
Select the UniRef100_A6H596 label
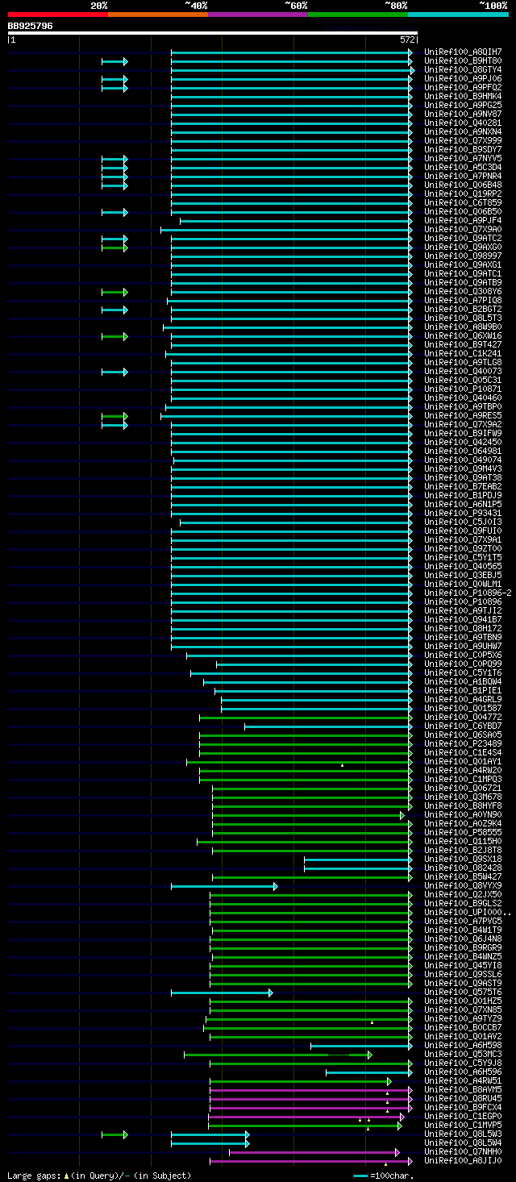[x=463, y=1072]
